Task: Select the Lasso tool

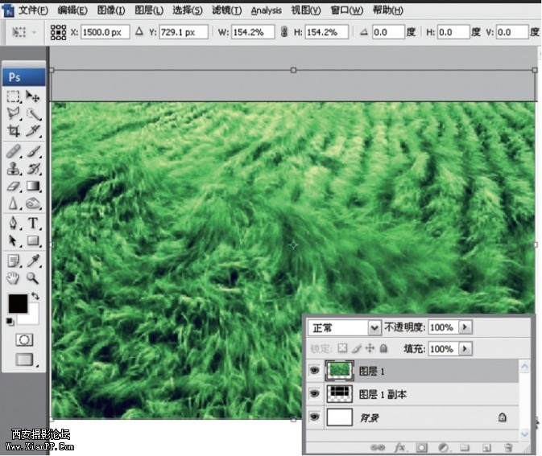Action: click(14, 113)
